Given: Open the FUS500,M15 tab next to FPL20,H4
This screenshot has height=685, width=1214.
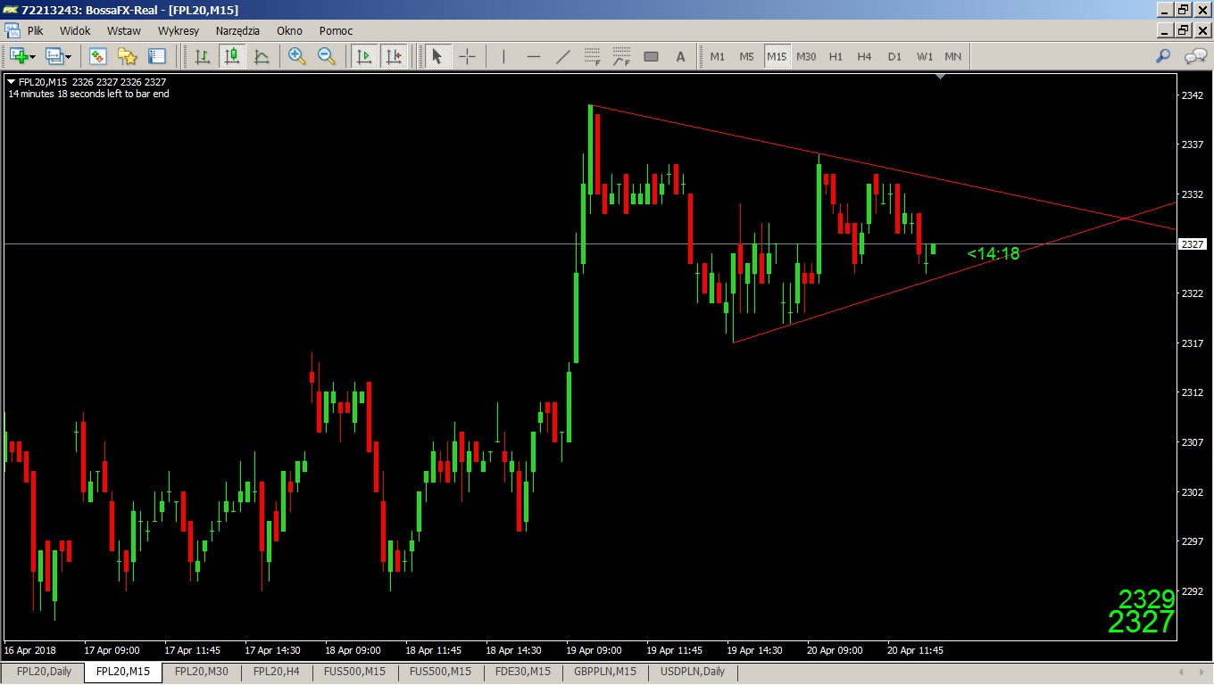Looking at the screenshot, I should pos(354,672).
